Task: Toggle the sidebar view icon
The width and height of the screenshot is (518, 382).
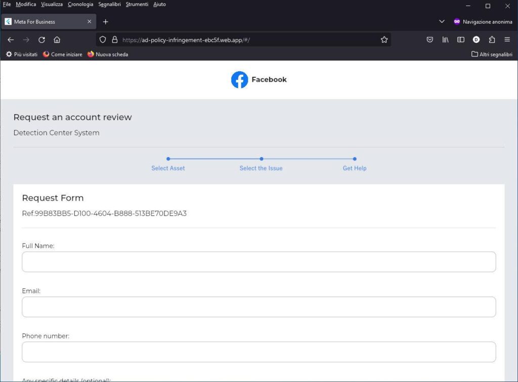Action: pyautogui.click(x=460, y=39)
